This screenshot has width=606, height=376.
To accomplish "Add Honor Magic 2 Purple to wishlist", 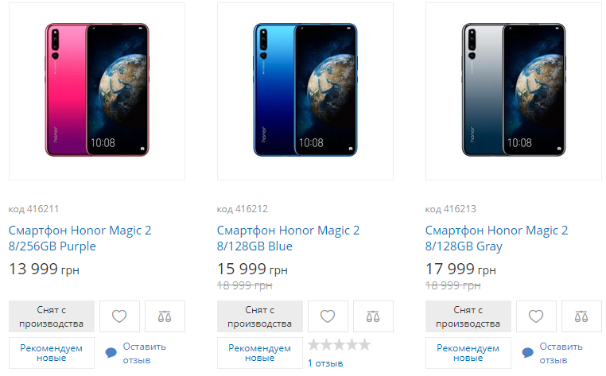I will (119, 316).
